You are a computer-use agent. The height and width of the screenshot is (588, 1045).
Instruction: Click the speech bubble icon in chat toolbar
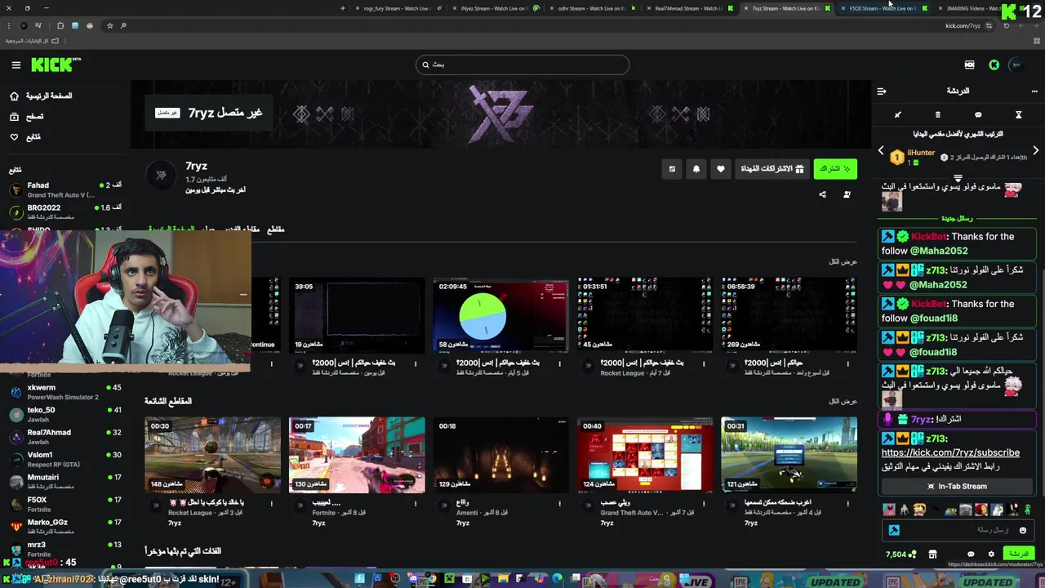coord(978,115)
